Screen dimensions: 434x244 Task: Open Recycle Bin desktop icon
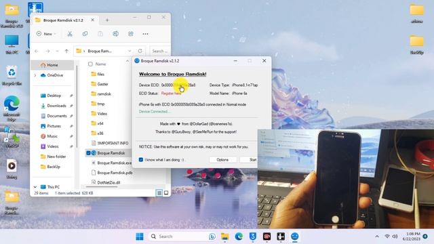tap(12, 75)
